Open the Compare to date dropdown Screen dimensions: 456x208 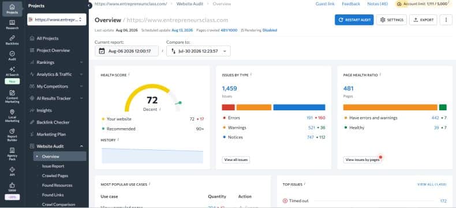199,51
